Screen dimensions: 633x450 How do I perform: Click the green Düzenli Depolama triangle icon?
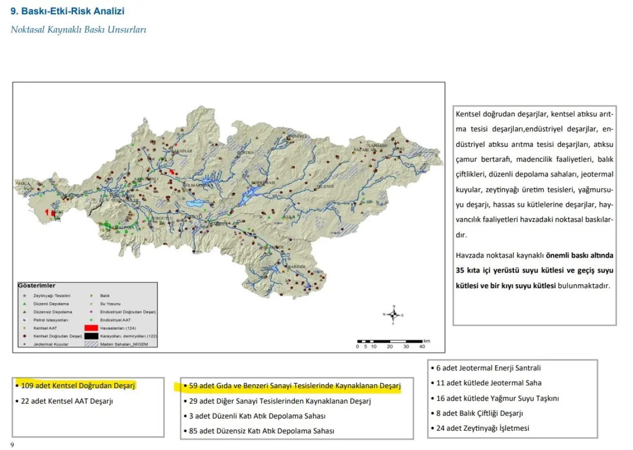point(25,304)
